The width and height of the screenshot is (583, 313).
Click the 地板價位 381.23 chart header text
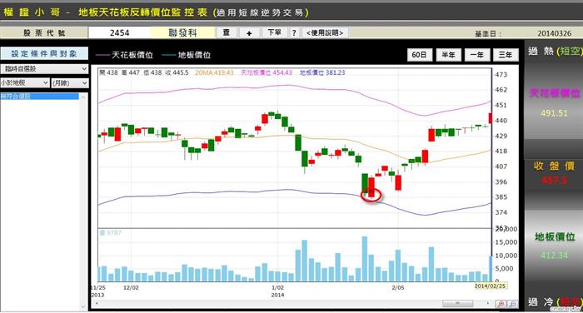click(322, 72)
